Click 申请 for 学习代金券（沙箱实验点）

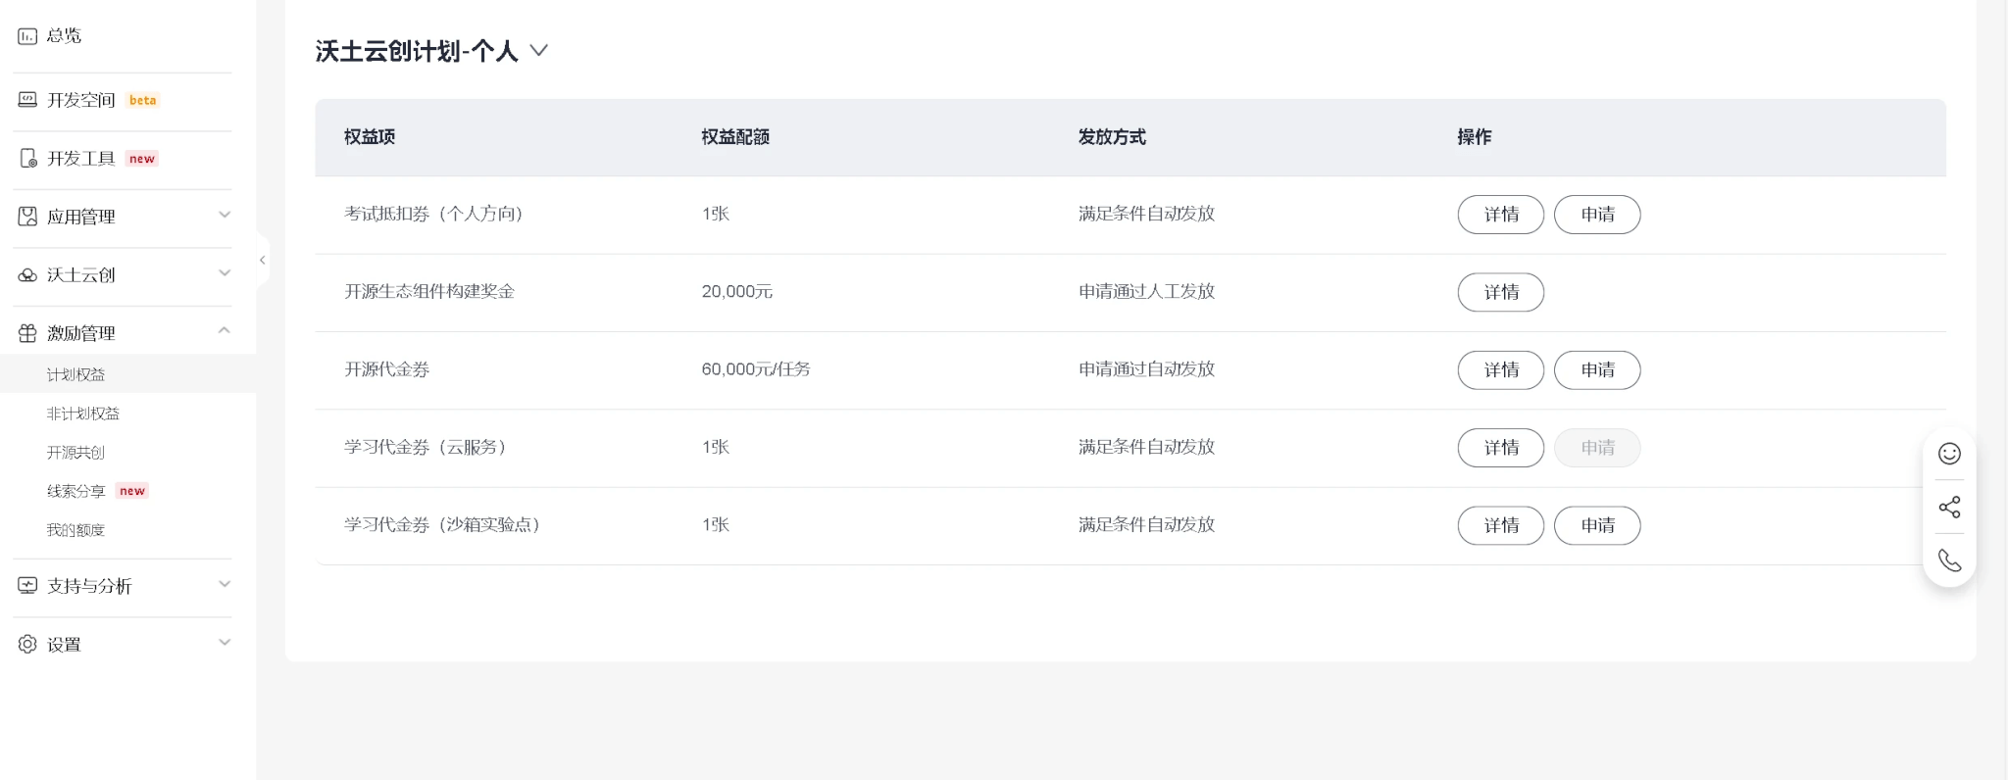tap(1597, 525)
